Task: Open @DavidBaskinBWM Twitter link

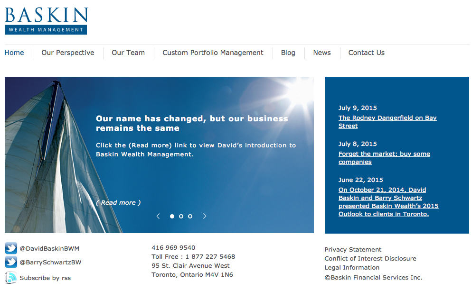Action: pos(49,248)
